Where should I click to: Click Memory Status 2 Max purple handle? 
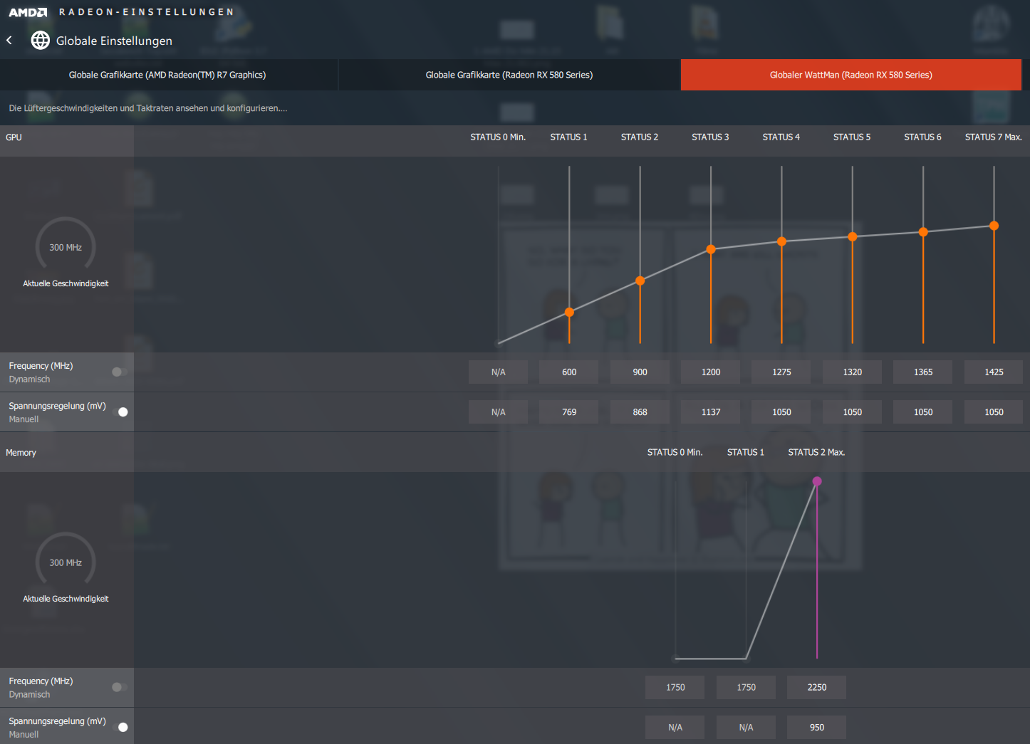(x=817, y=481)
